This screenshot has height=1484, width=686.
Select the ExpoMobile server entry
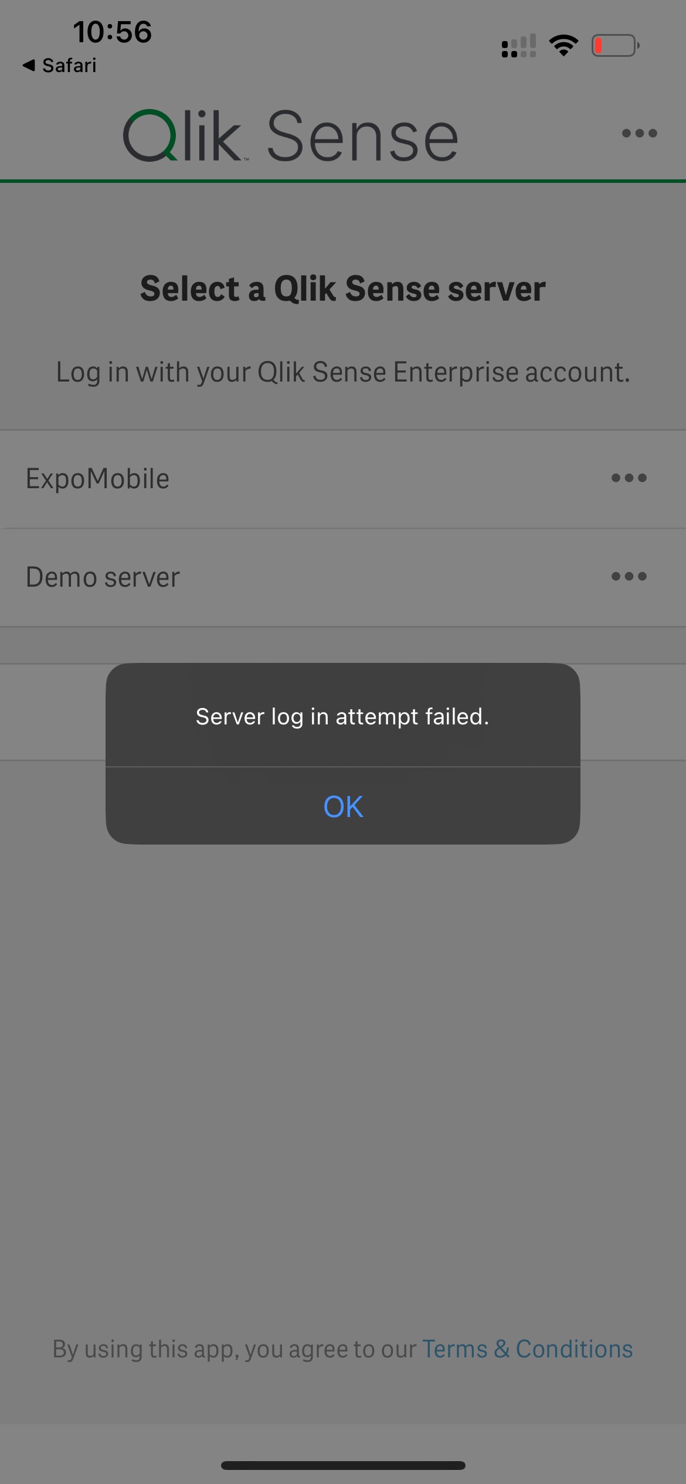pyautogui.click(x=343, y=479)
